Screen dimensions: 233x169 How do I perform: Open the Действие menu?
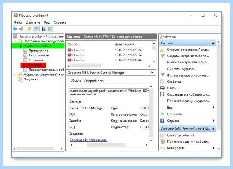(33, 22)
